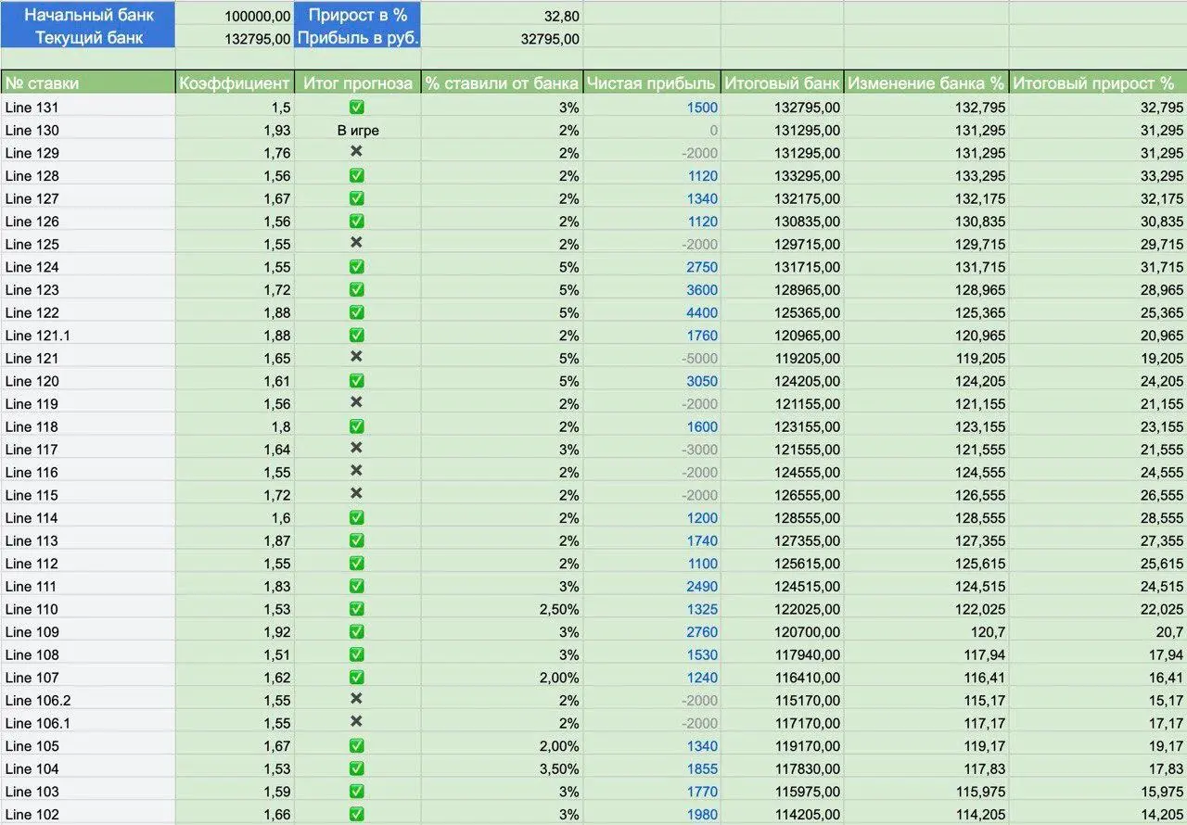Click the cross mark in Line 106.2 row

click(x=357, y=699)
